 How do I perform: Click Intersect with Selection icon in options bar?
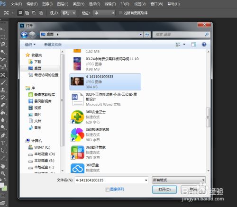[x=41, y=13]
